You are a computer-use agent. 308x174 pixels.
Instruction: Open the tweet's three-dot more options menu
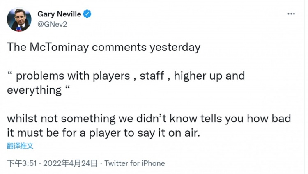coord(291,14)
